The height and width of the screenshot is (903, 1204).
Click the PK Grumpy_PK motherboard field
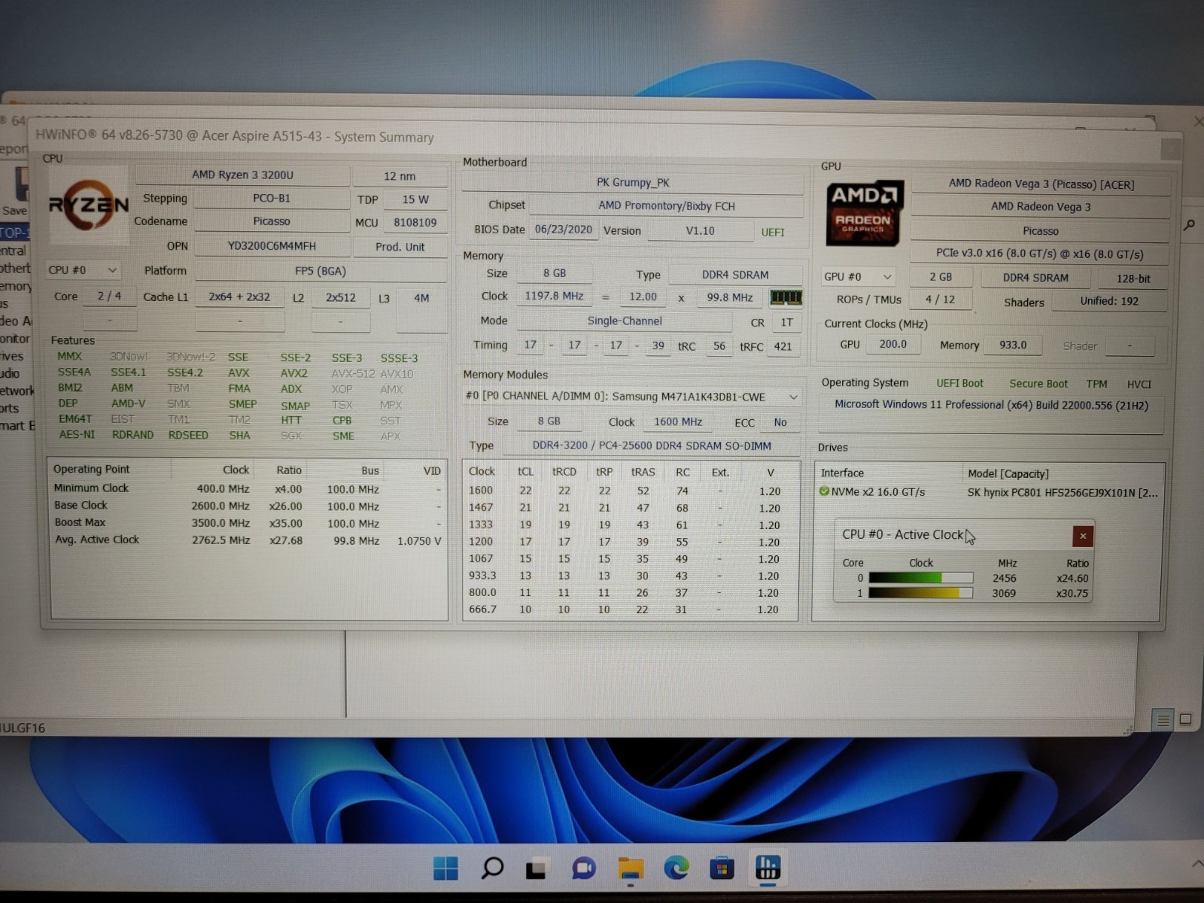(x=632, y=183)
